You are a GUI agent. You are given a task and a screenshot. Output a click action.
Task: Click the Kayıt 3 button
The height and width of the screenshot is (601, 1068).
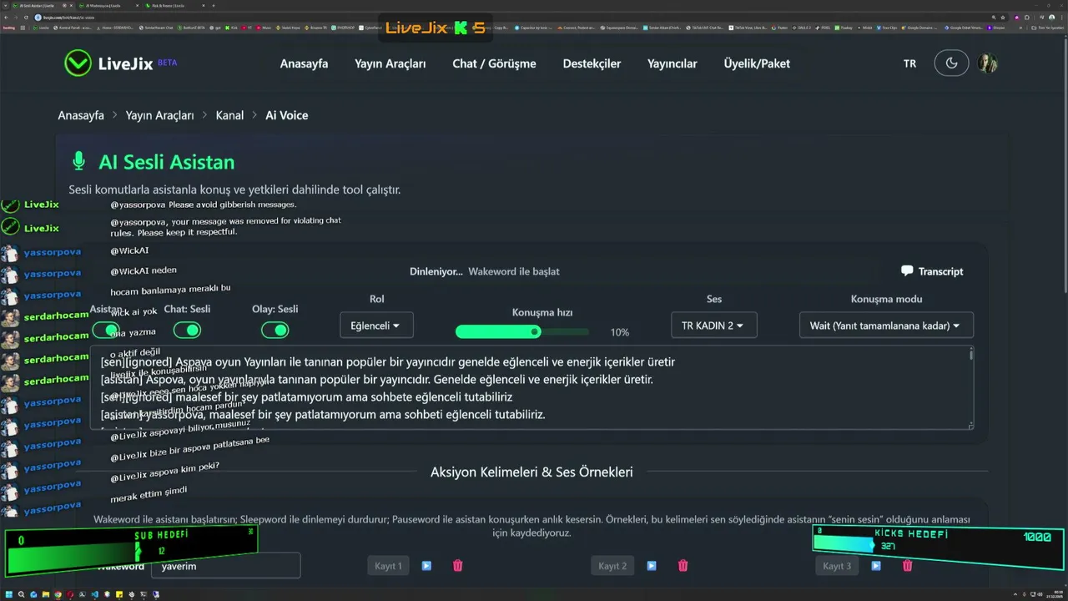pos(837,566)
